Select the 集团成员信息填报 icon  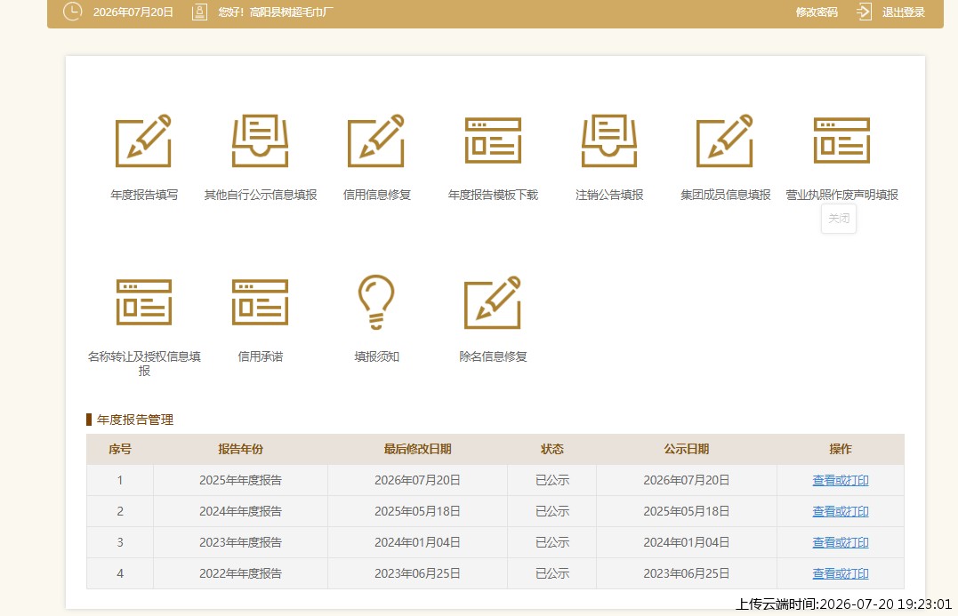[x=725, y=140]
